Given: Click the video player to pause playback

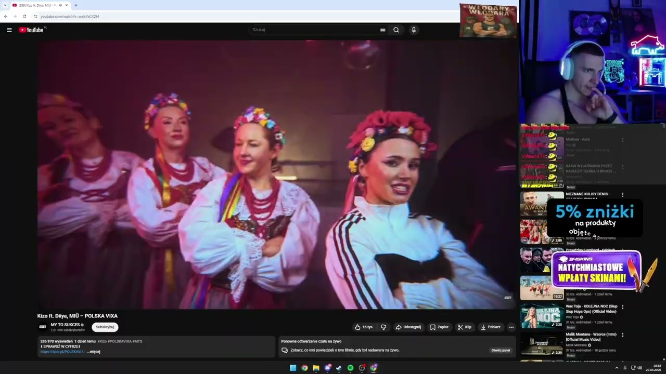Looking at the screenshot, I should pos(276,175).
